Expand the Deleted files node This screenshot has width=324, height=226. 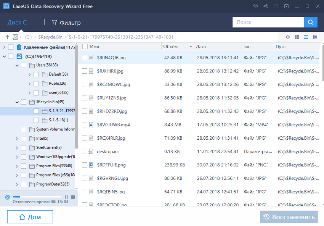coord(4,47)
